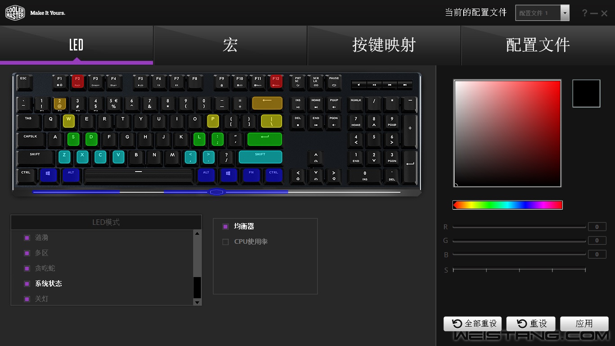615x346 pixels.
Task: Click the LED模式 list scroll-down arrow
Action: coord(197,302)
